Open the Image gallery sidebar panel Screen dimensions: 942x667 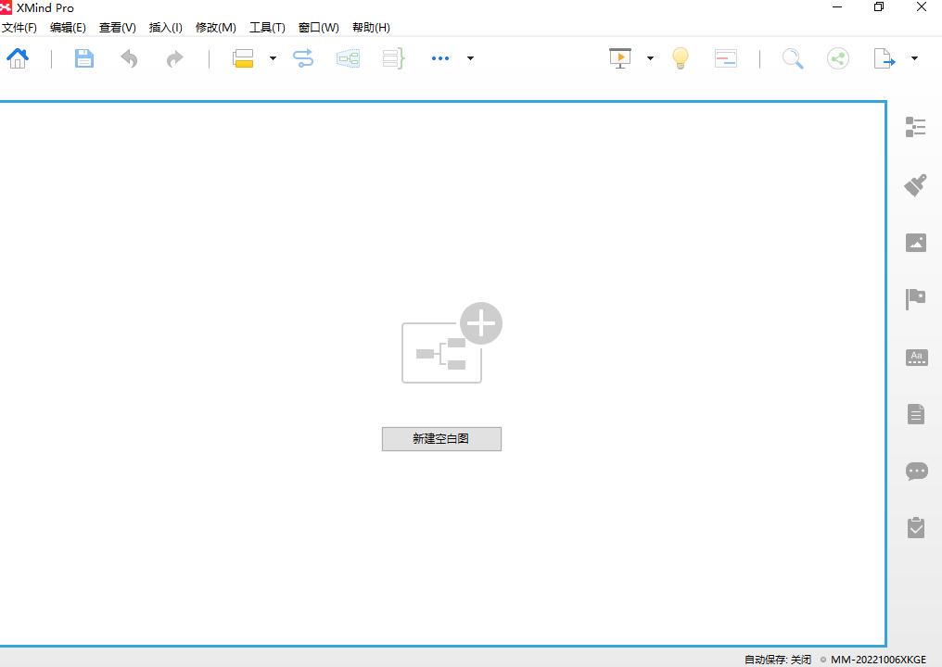tap(916, 242)
